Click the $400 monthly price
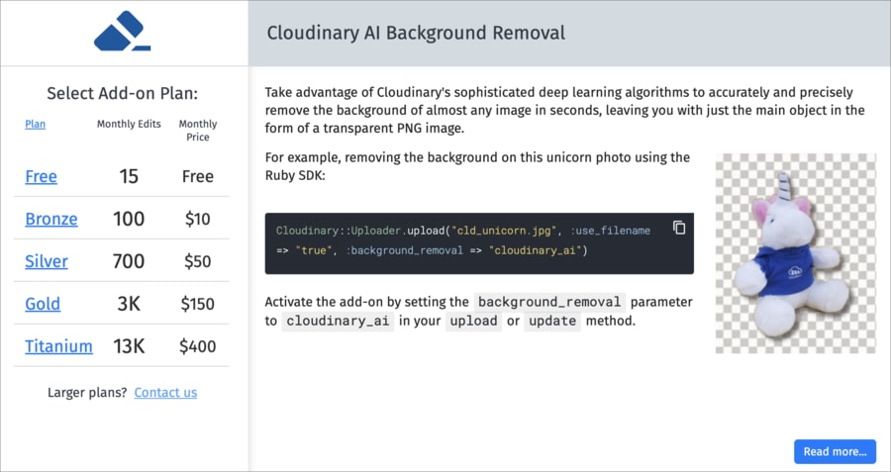The height and width of the screenshot is (472, 891). pos(198,346)
